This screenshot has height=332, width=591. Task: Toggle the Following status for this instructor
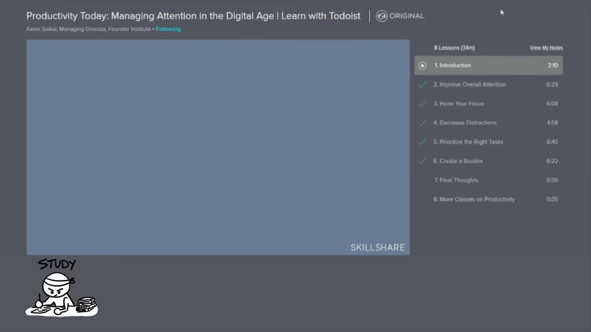(168, 29)
